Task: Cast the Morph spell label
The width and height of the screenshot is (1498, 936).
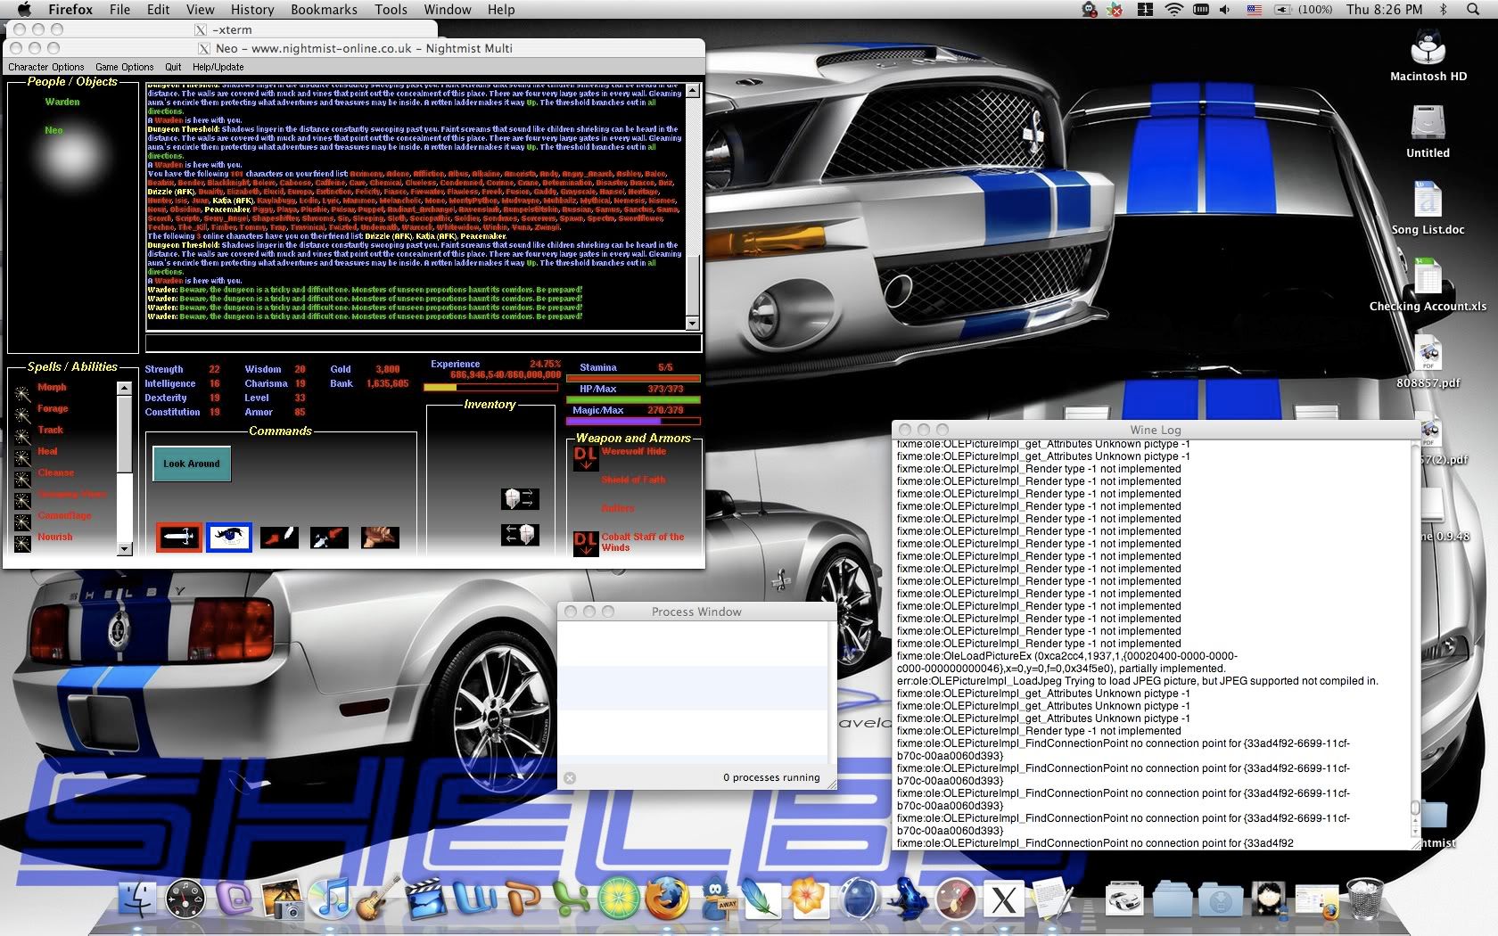Action: (52, 387)
